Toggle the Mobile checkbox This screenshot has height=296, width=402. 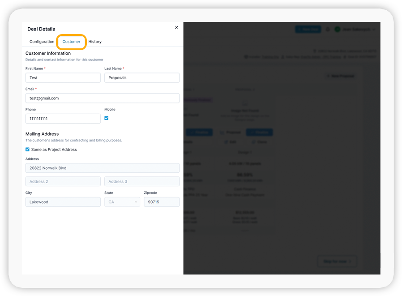(107, 118)
